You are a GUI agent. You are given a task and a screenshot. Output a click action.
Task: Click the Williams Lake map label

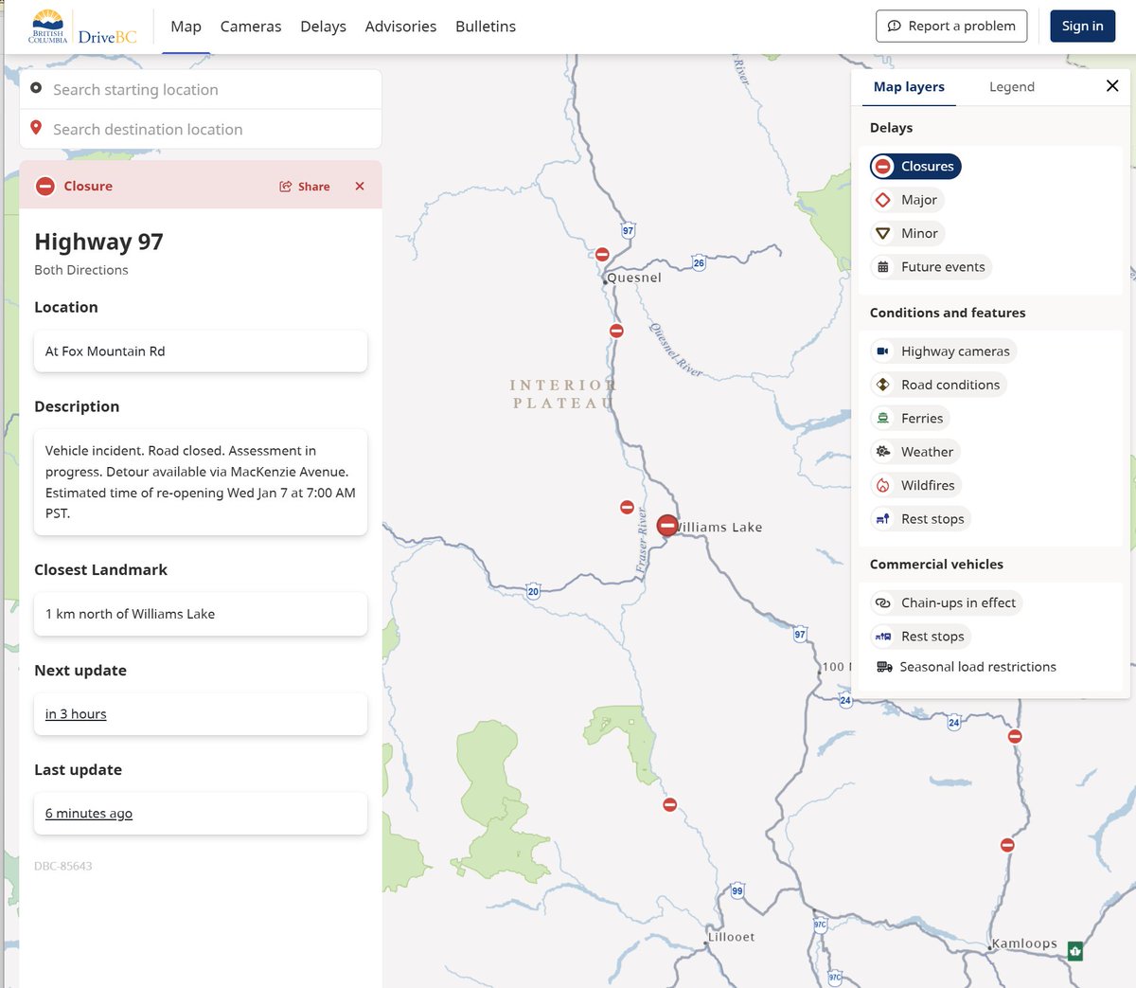[x=719, y=528]
